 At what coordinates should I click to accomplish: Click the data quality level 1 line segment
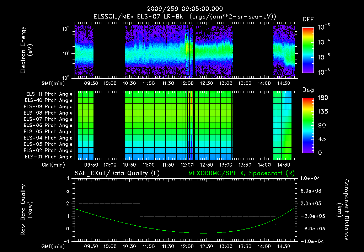pyautogui.click(x=208, y=216)
